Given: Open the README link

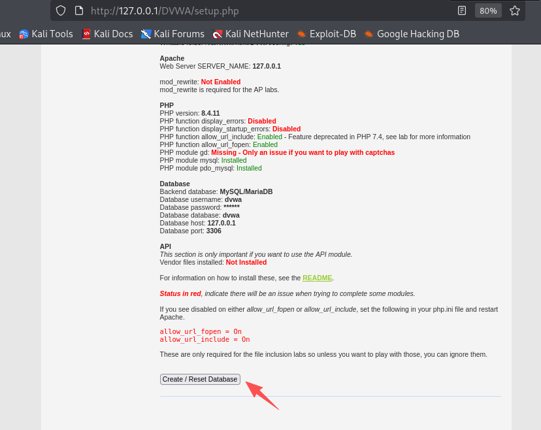Looking at the screenshot, I should point(317,278).
